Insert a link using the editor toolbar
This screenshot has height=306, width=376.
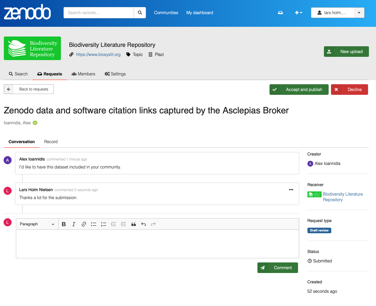(x=84, y=224)
